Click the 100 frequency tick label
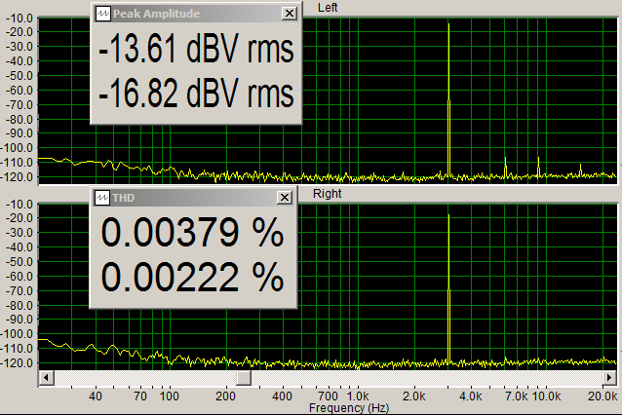This screenshot has height=415, width=622. 170,396
